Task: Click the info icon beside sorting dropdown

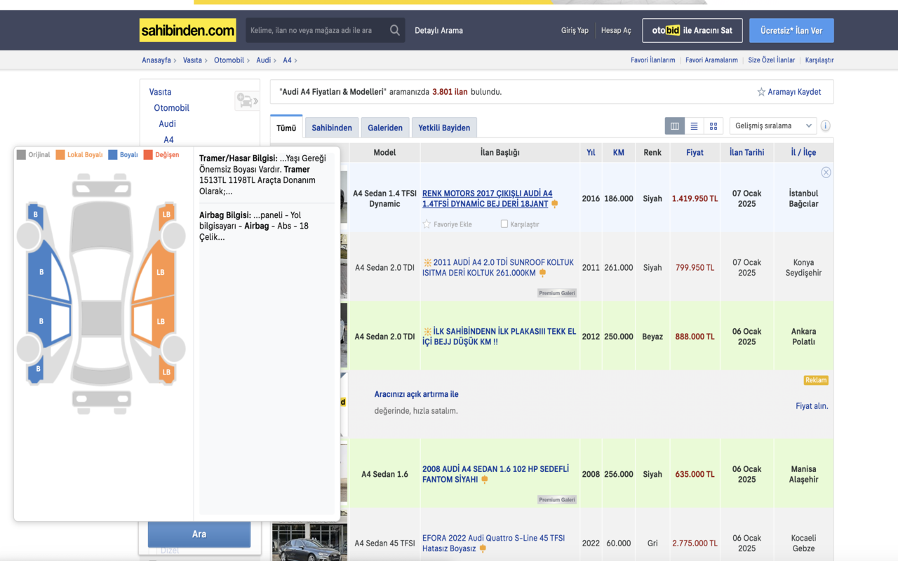Action: [826, 126]
